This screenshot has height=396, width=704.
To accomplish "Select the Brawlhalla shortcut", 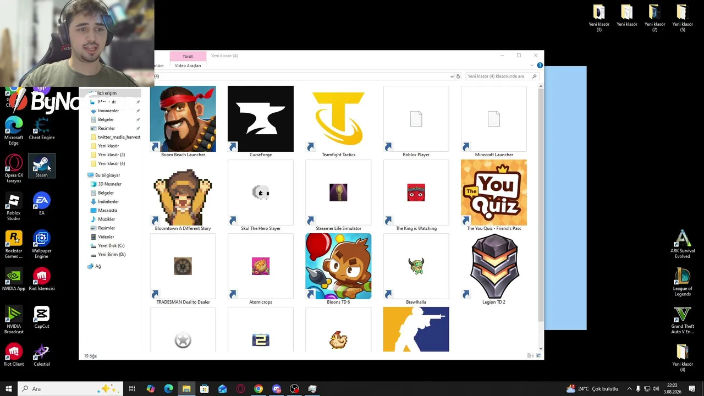I will coord(416,269).
